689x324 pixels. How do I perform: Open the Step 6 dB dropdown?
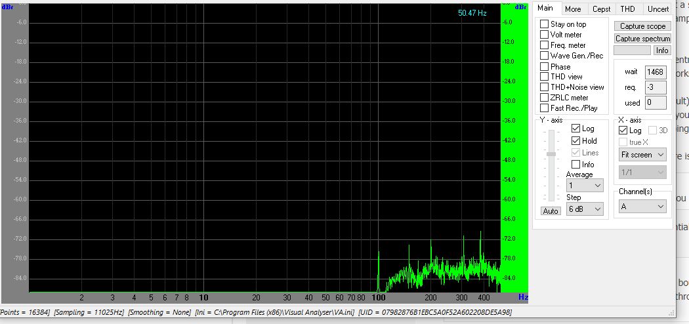click(x=585, y=209)
